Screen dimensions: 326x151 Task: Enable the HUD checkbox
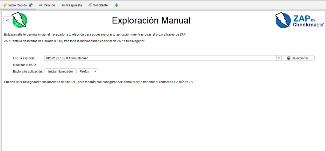click(46, 65)
